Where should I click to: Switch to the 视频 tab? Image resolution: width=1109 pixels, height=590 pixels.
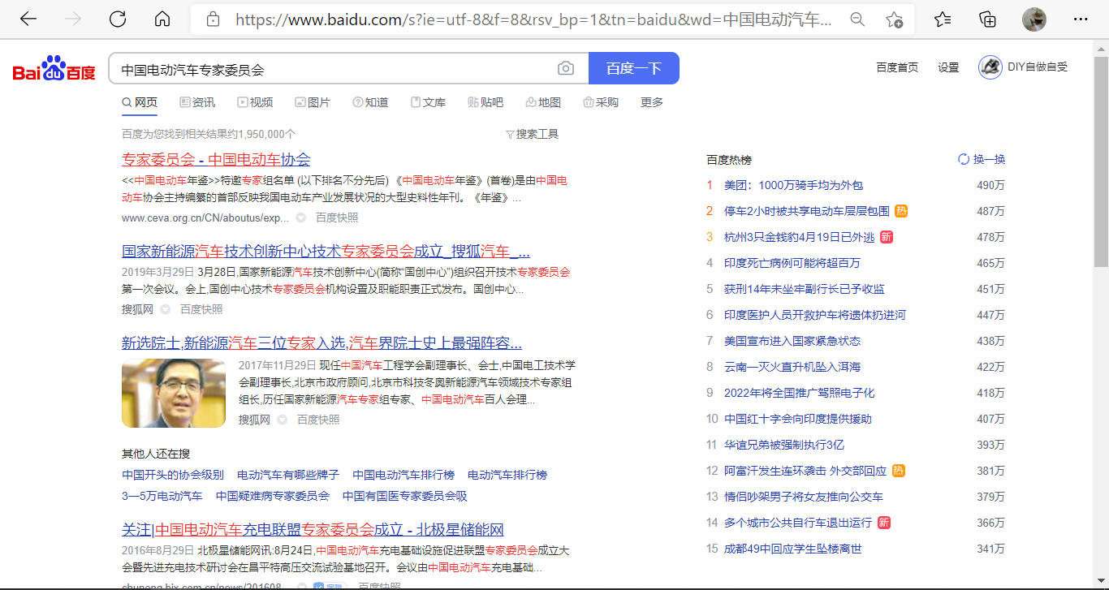(255, 102)
